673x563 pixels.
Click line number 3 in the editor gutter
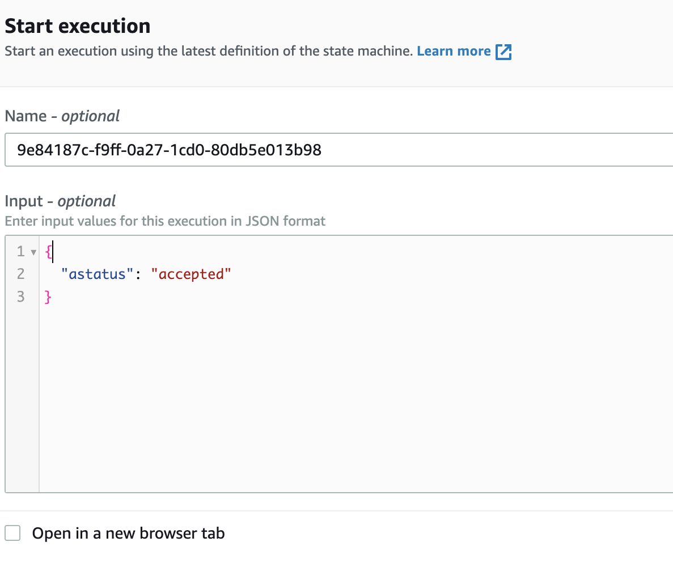20,297
